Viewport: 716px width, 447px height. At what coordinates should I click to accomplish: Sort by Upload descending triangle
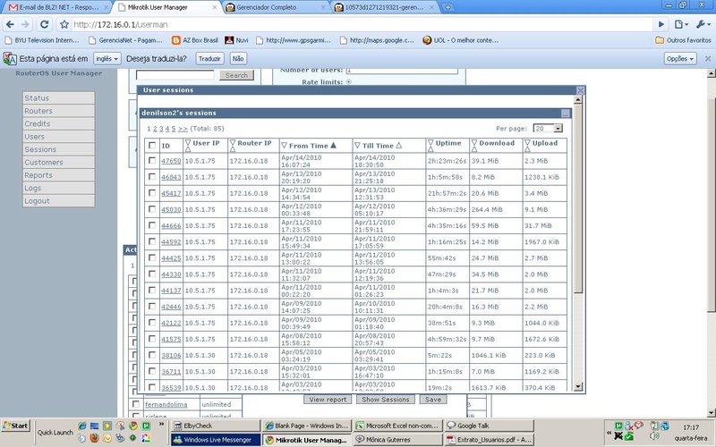tap(527, 143)
